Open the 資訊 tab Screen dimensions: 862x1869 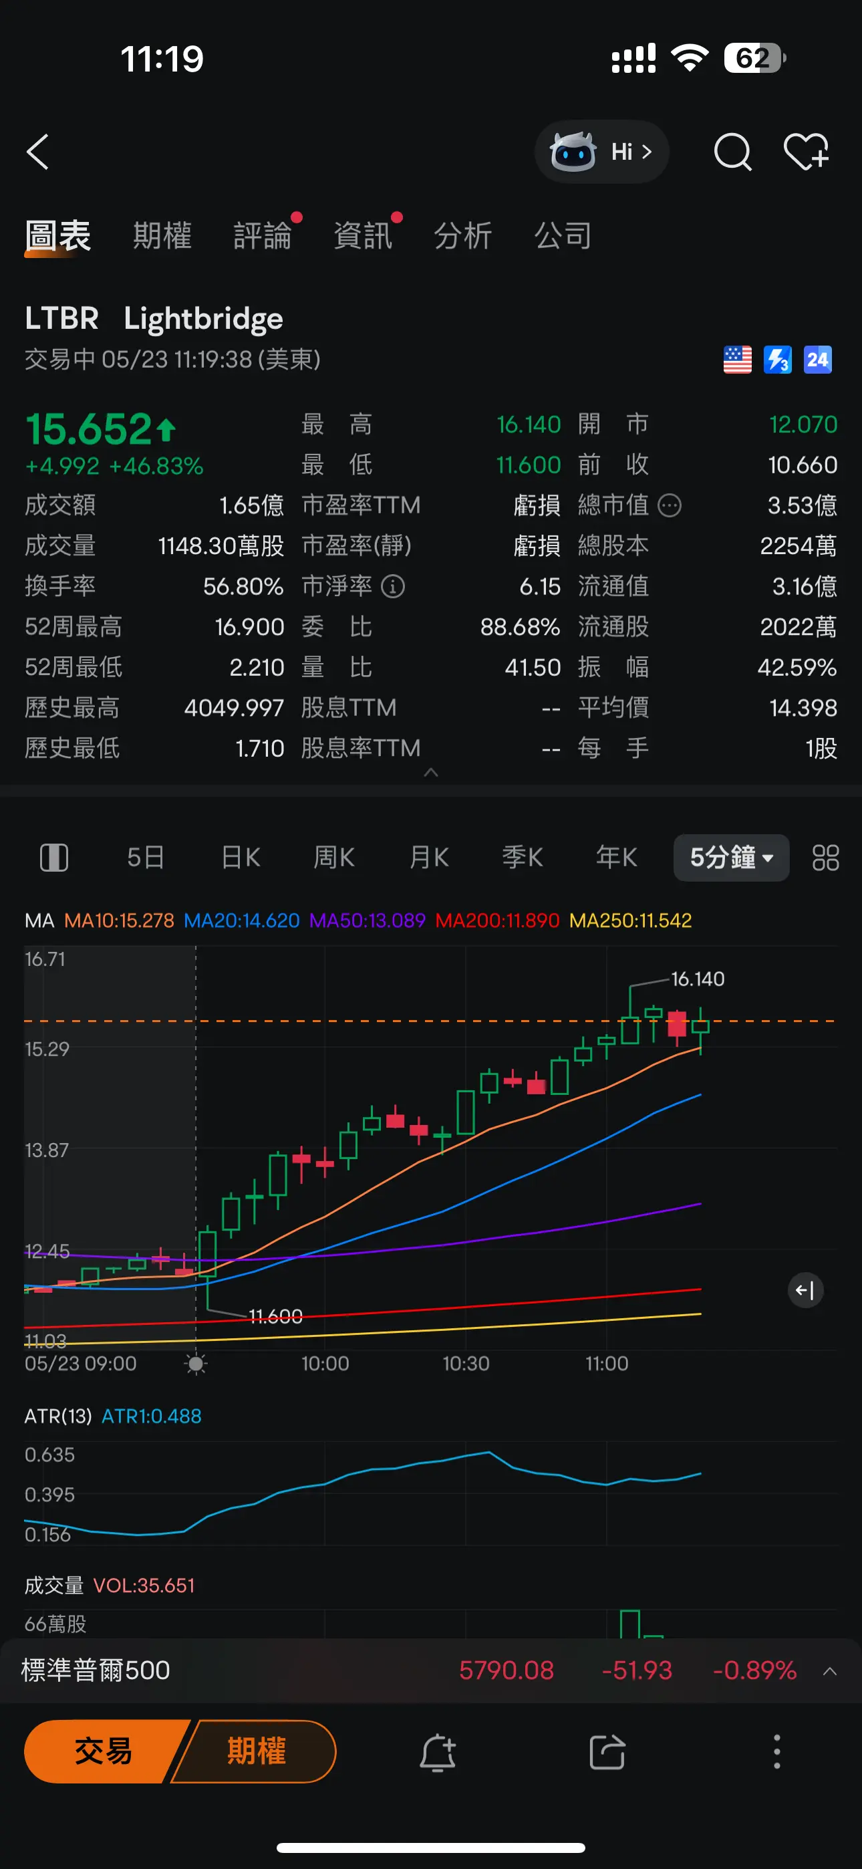click(363, 237)
